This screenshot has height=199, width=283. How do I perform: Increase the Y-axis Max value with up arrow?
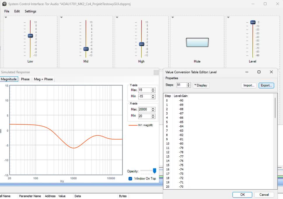[153, 89]
